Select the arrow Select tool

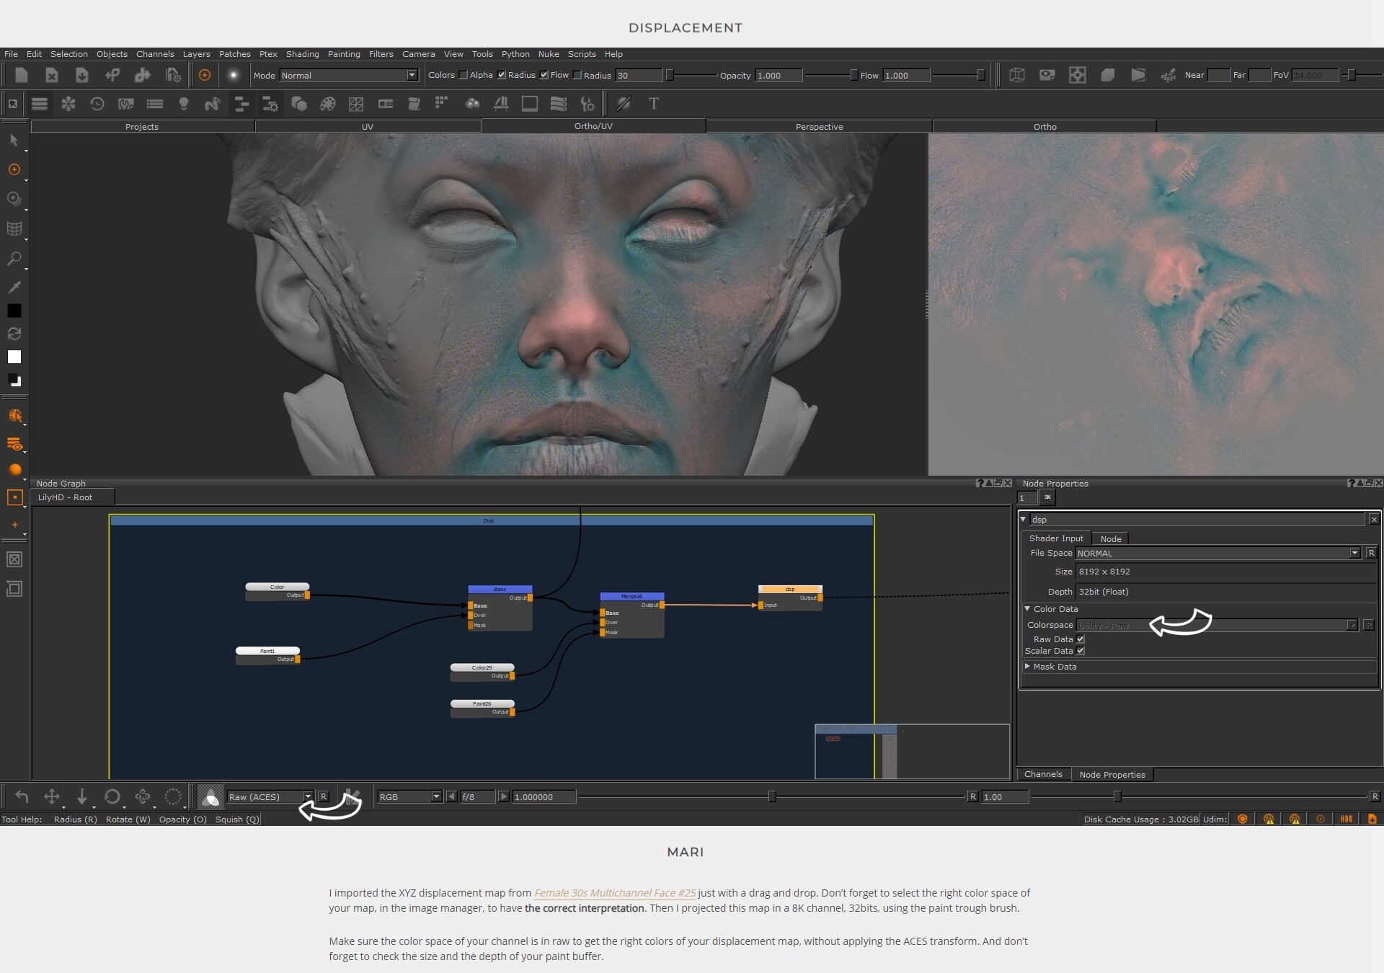[14, 141]
